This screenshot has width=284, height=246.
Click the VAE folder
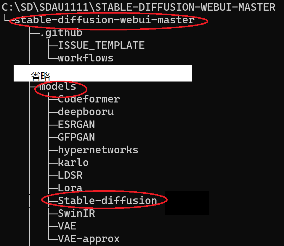[67, 226]
